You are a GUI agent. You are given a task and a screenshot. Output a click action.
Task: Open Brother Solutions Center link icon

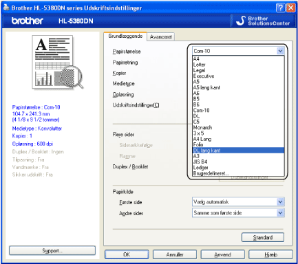point(241,21)
